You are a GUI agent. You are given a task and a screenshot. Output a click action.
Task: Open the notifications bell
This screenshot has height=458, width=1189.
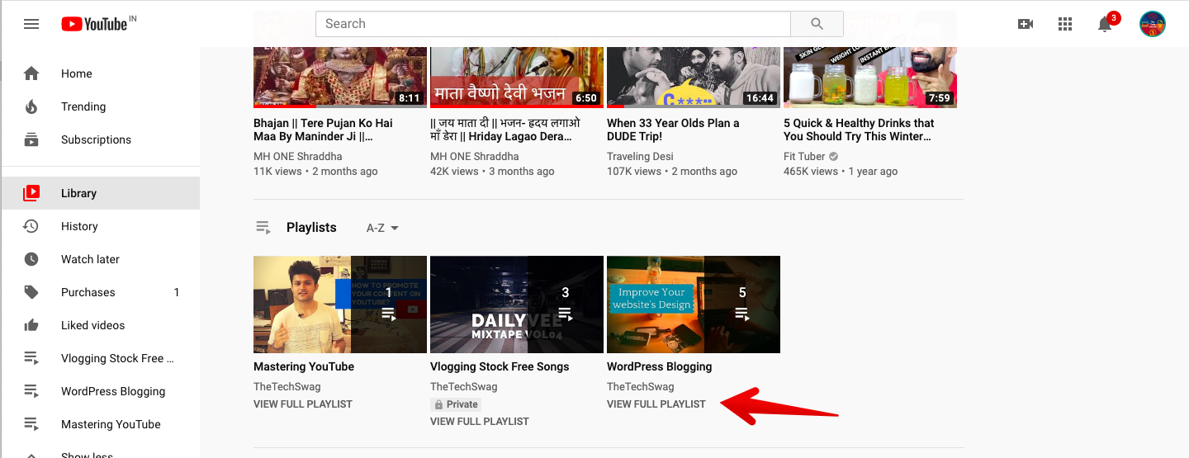[x=1105, y=24]
